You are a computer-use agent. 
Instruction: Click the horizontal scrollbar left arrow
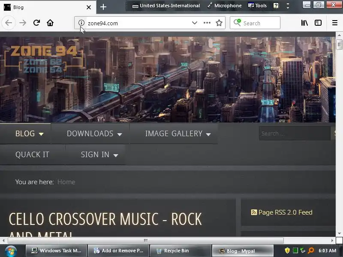tap(3, 240)
